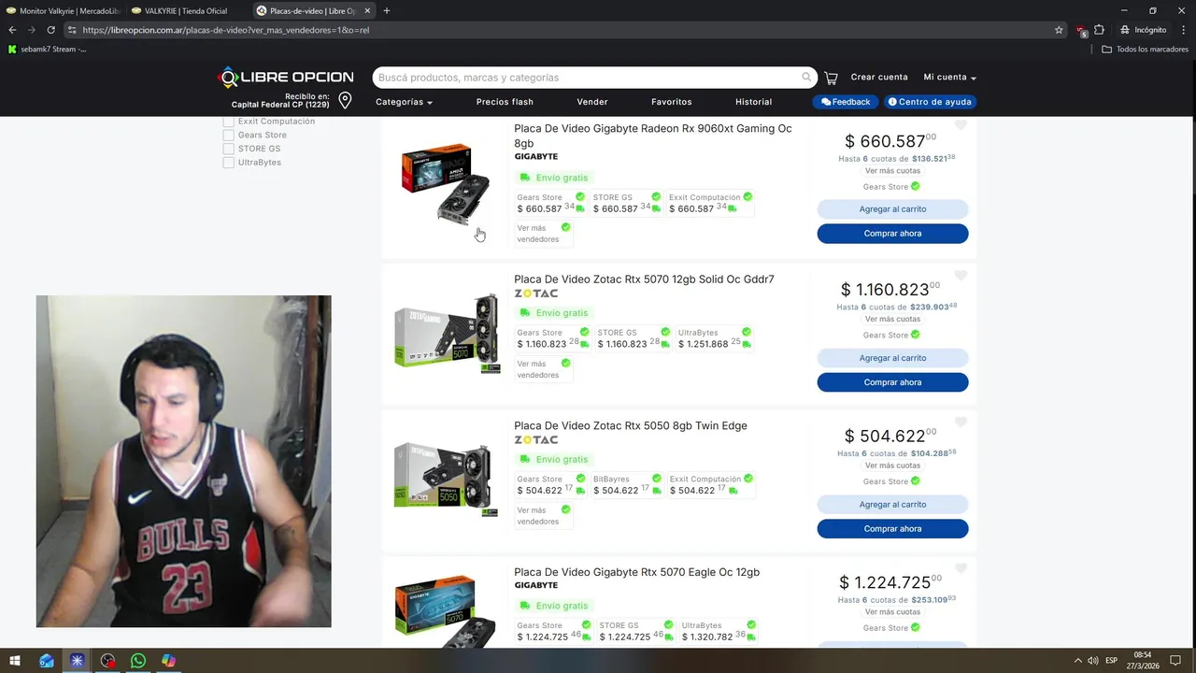Switch to VALKYRIE Tienda Oficial tab
The height and width of the screenshot is (673, 1196).
pos(186,11)
